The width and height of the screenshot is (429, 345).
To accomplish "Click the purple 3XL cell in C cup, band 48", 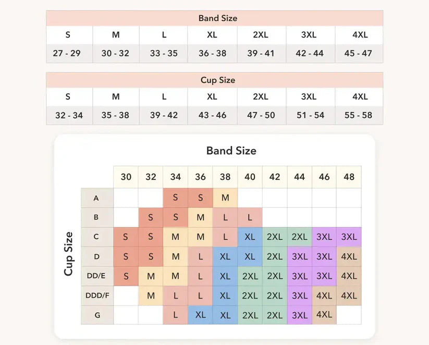I will click(349, 237).
